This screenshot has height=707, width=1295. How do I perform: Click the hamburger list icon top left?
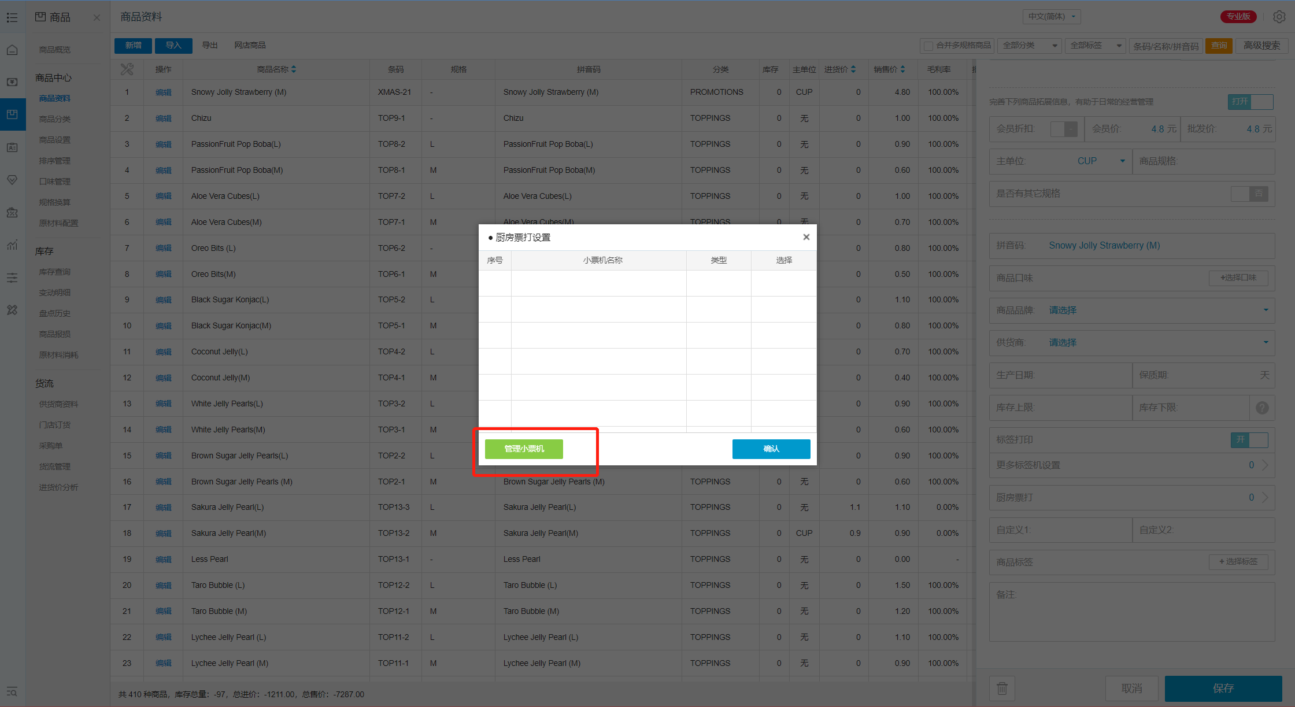[x=12, y=17]
